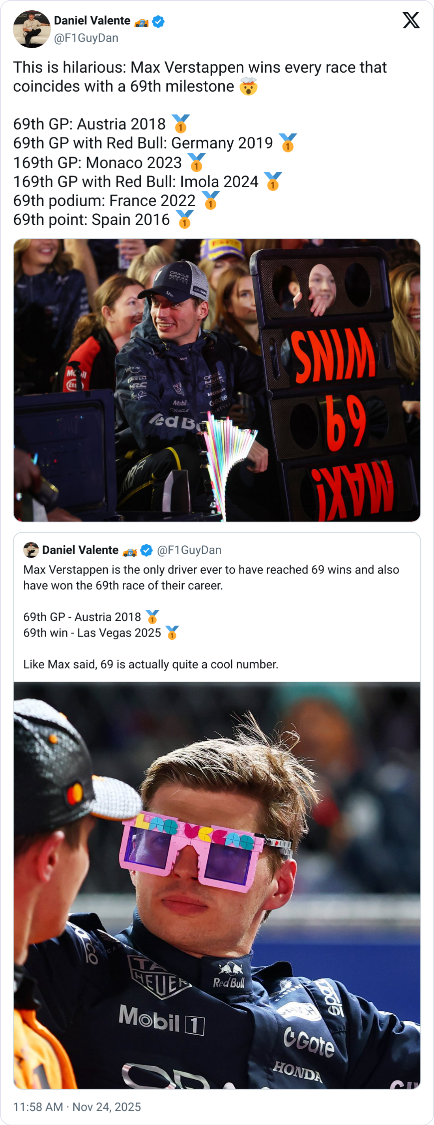Click the quoted tweet's small profile avatar
Screen dimensions: 434x1125
click(31, 550)
